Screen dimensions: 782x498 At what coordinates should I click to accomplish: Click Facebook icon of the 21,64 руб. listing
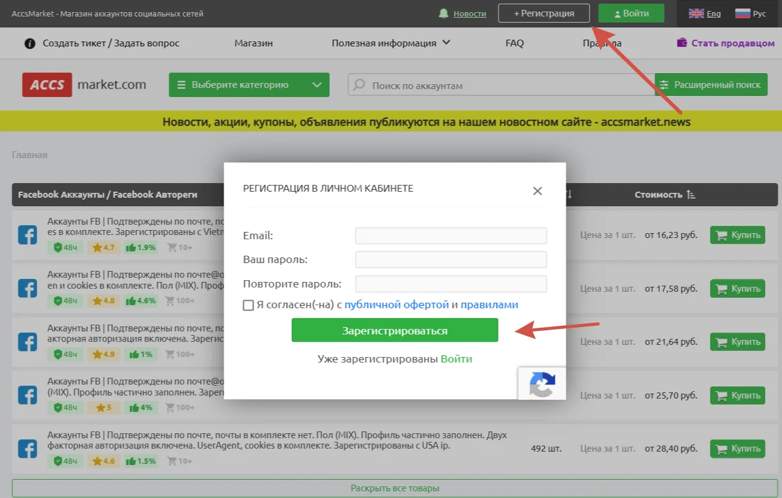27,342
